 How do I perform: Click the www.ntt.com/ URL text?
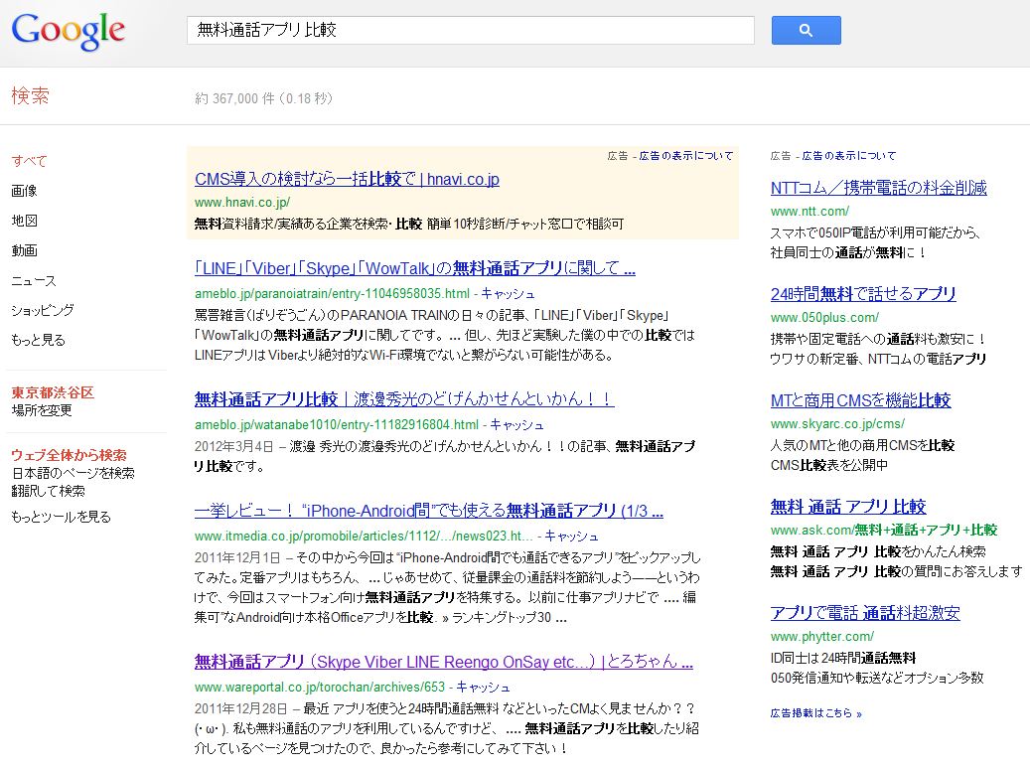point(809,212)
